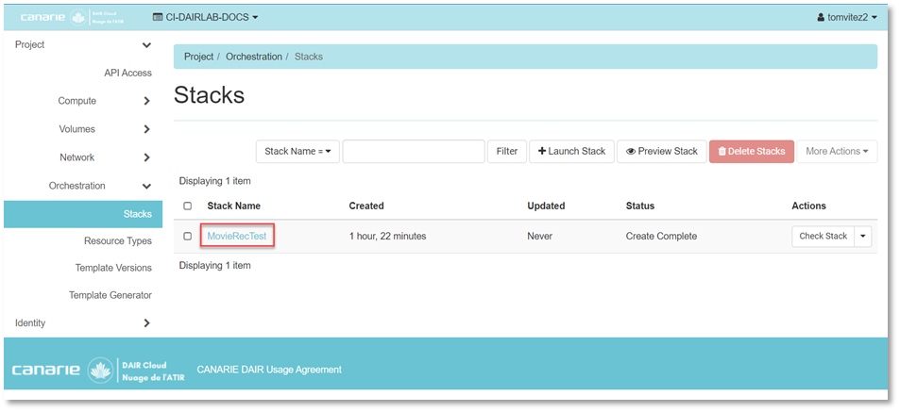Open the CANARIE DAIR Usage Agreement link
This screenshot has height=412, width=900.
tap(268, 370)
